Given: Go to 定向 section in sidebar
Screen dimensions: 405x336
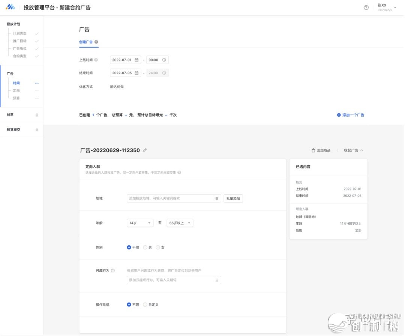Looking at the screenshot, I should pyautogui.click(x=16, y=91).
